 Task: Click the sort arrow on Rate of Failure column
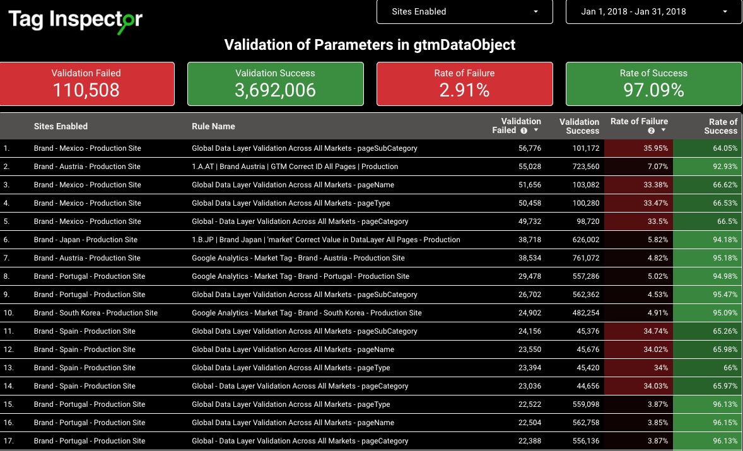tap(664, 131)
